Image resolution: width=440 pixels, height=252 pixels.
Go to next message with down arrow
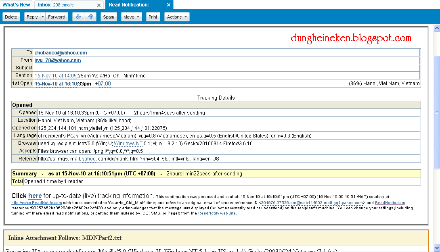[78, 17]
